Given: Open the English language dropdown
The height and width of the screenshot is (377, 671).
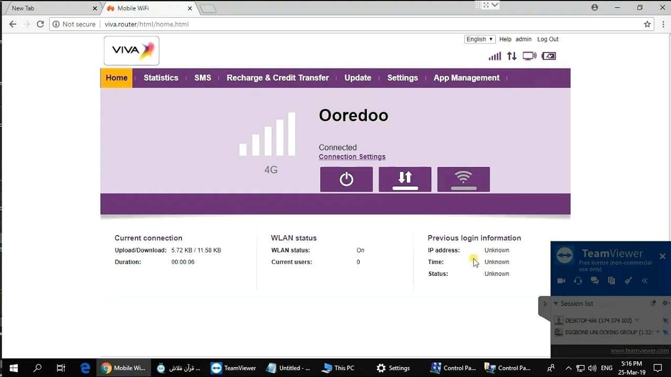Looking at the screenshot, I should point(480,39).
